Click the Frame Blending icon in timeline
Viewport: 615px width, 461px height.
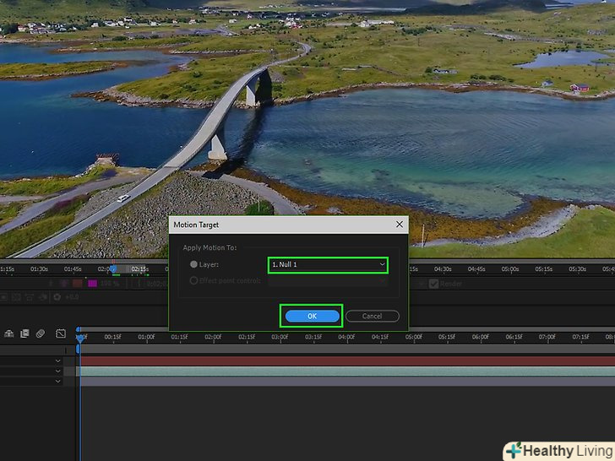point(24,334)
